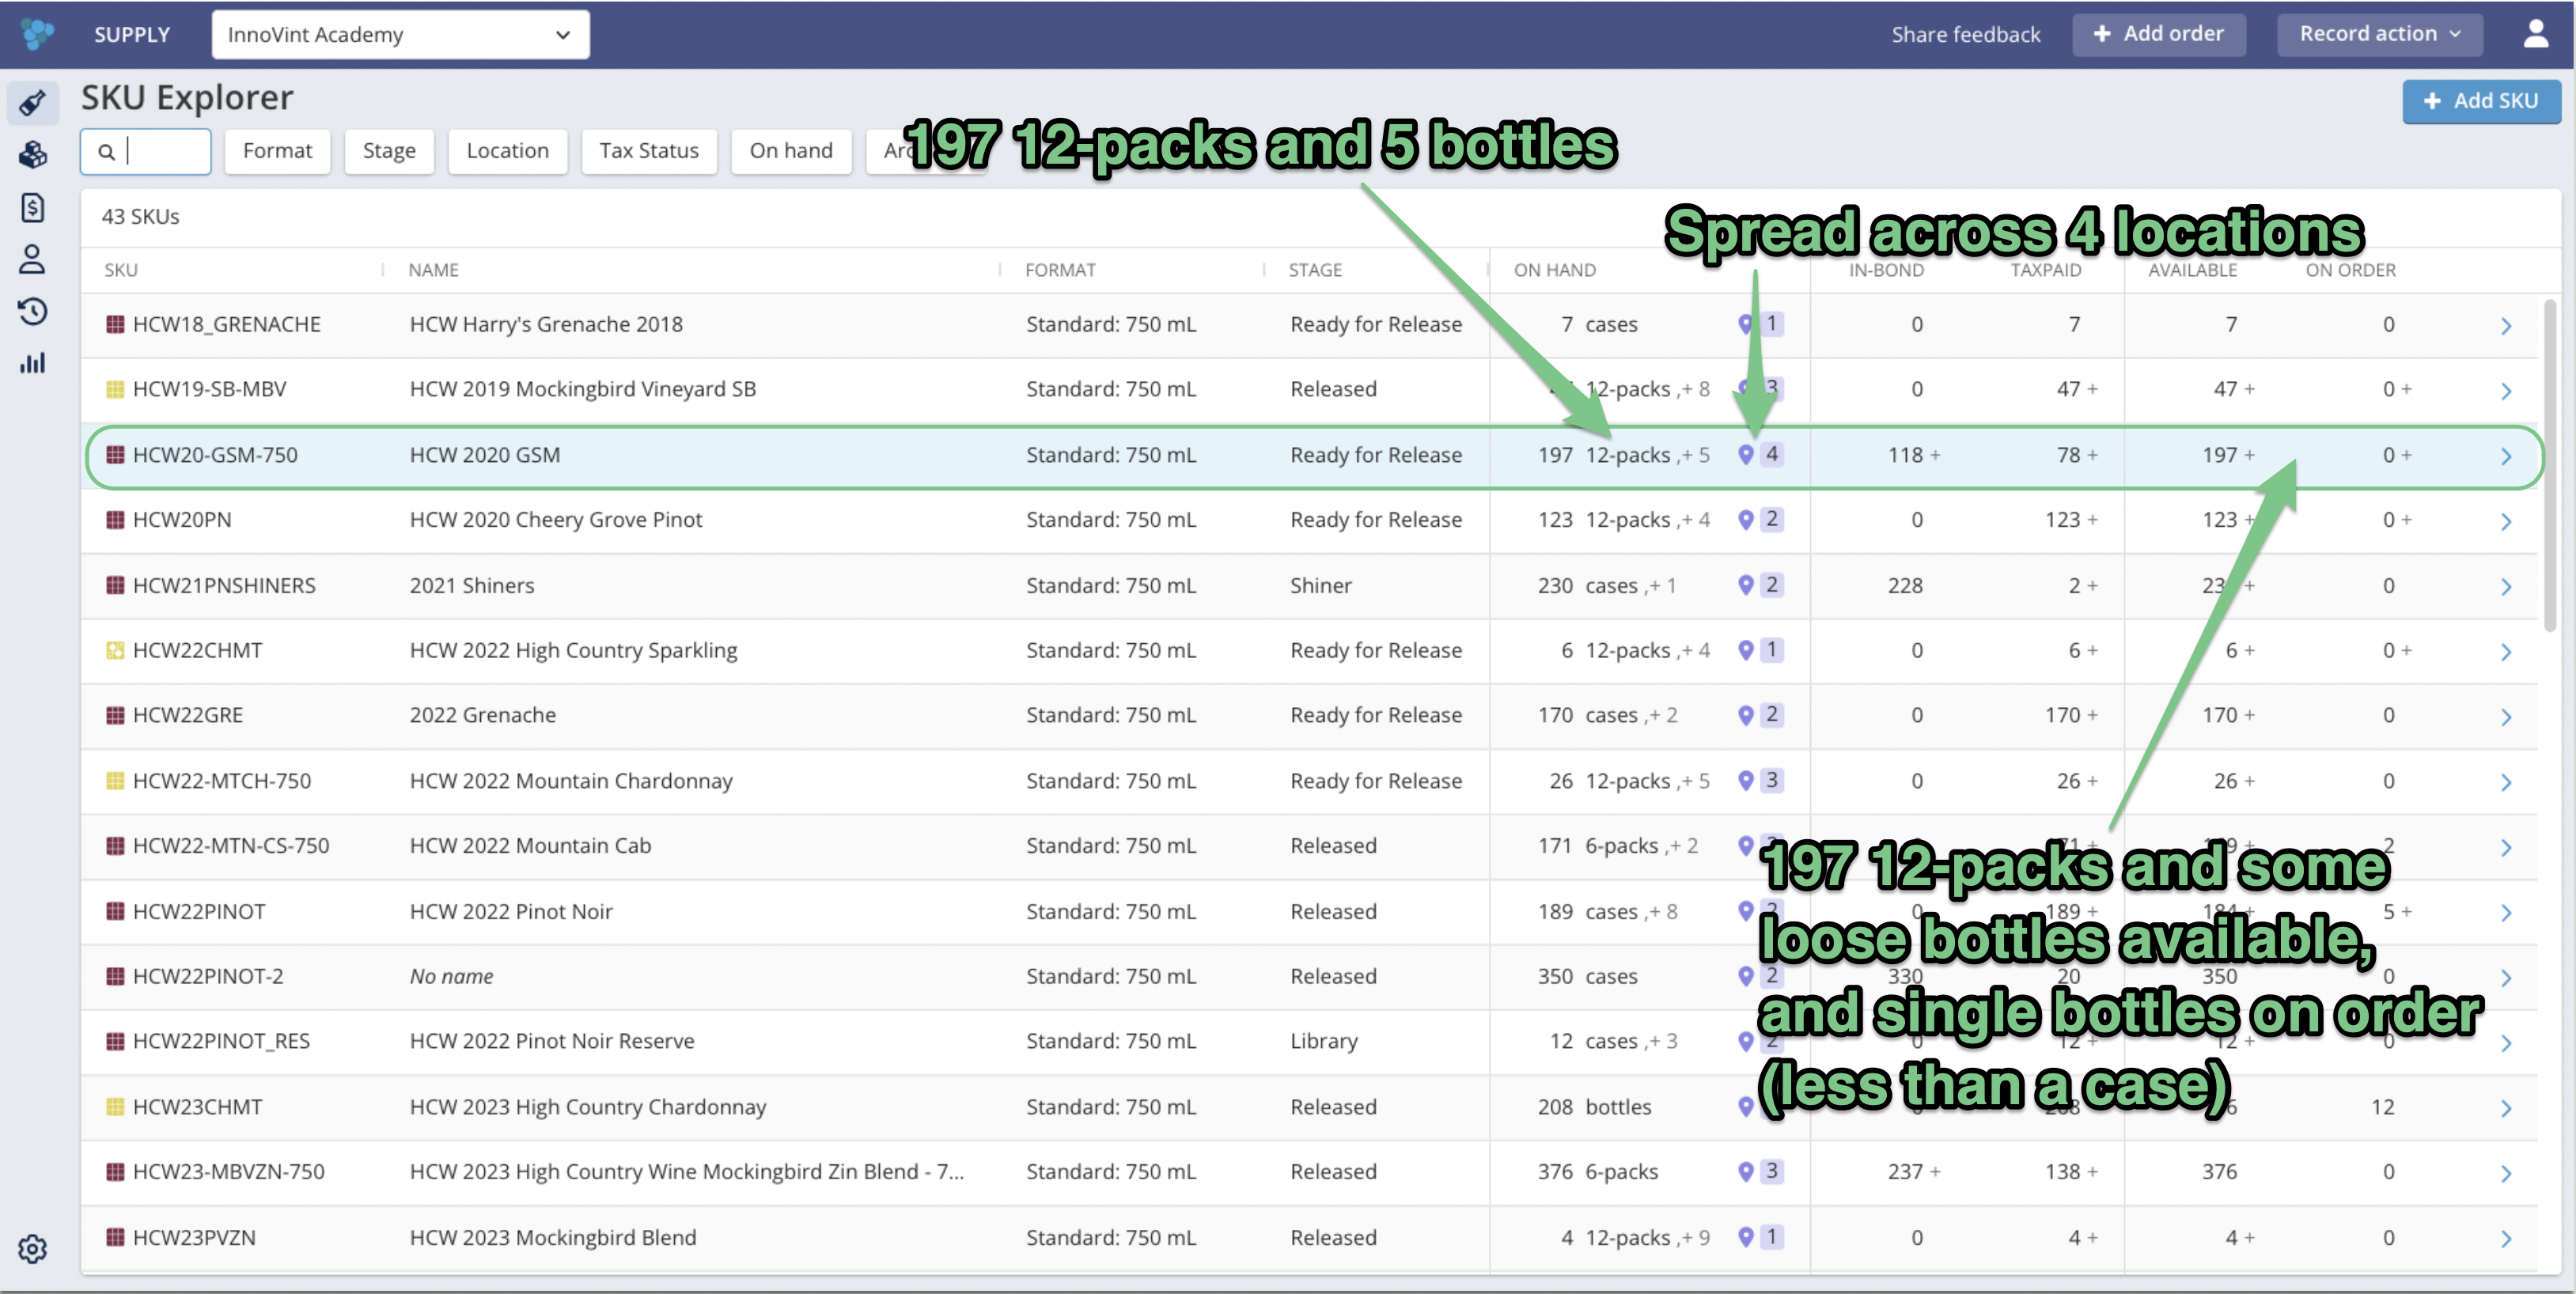Sort by the SKU column header
Screen dimensions: 2576x1294
tap(121, 270)
